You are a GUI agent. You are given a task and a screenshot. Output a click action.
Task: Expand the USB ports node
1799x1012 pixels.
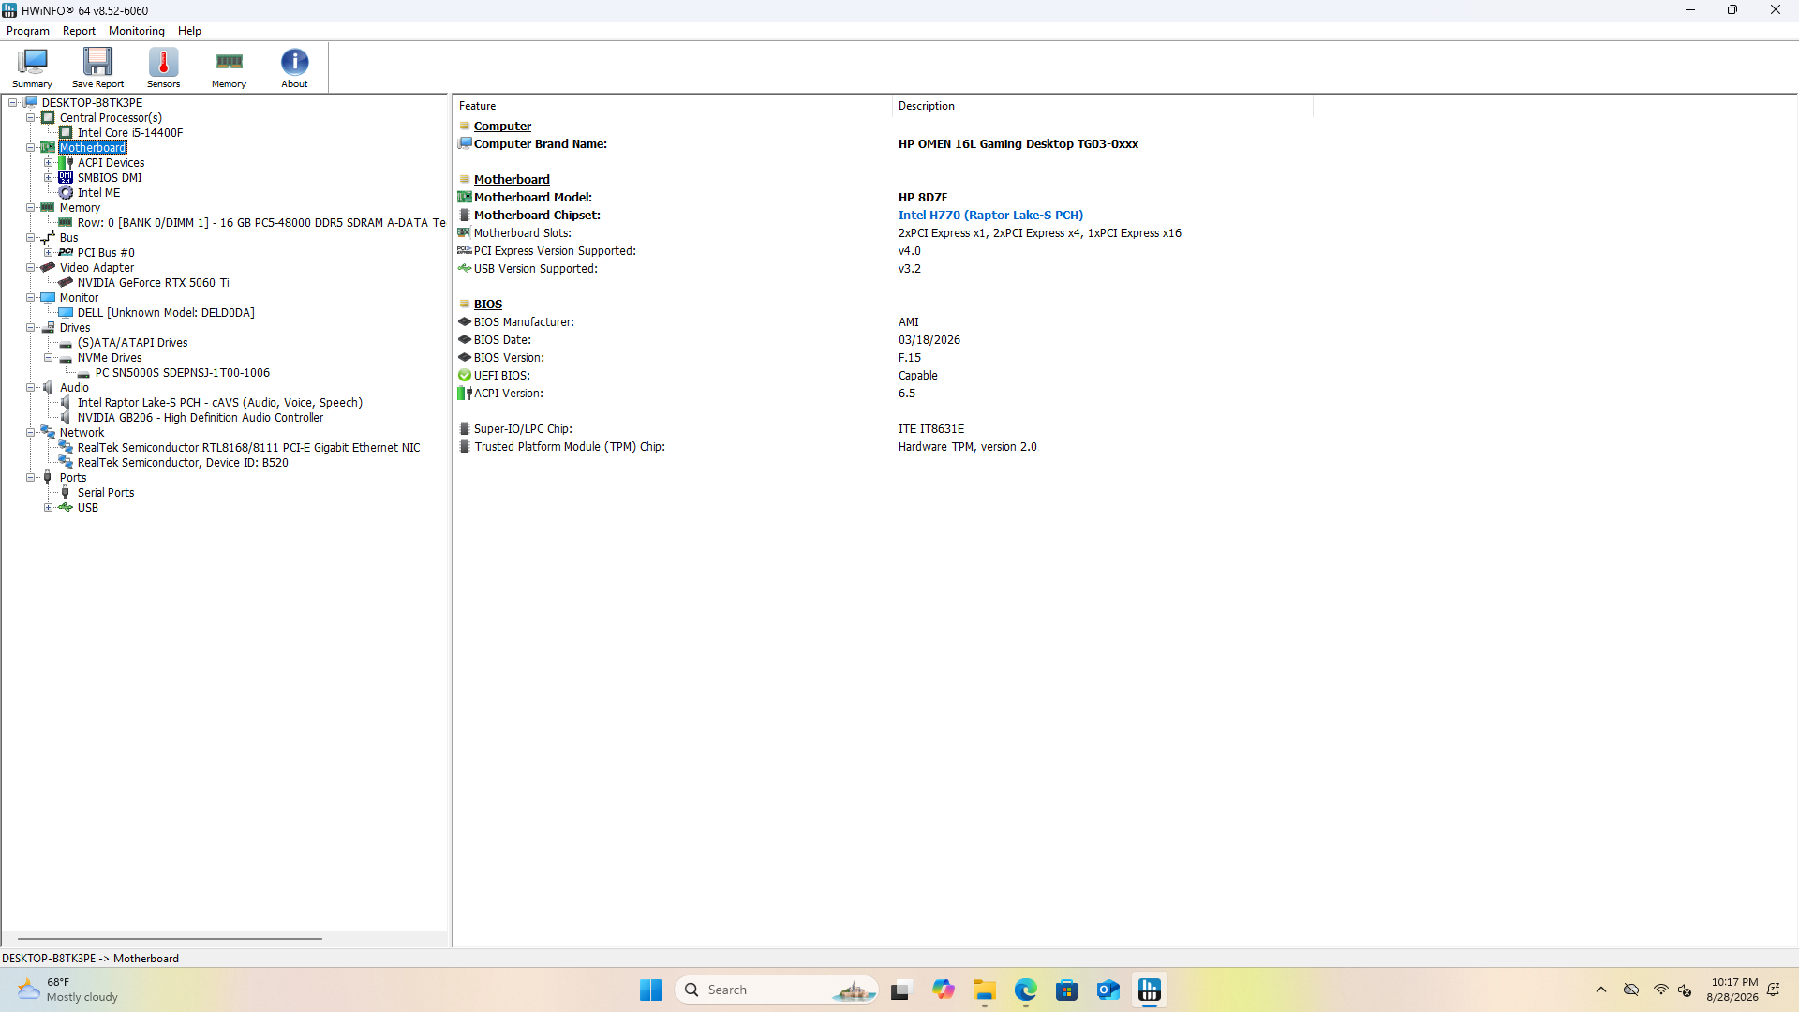[x=49, y=508]
